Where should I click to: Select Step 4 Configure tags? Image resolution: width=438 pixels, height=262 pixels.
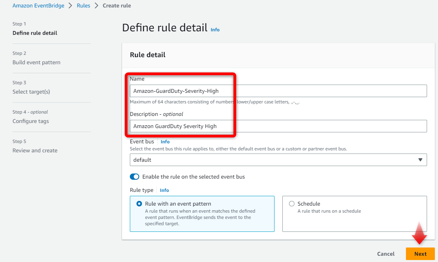pos(31,121)
